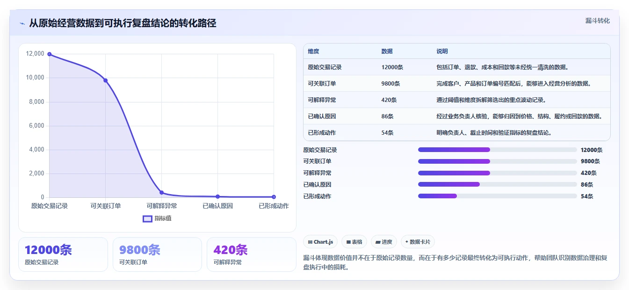
Task: Click the 已确认原因 progress bar
Action: [x=498, y=184]
